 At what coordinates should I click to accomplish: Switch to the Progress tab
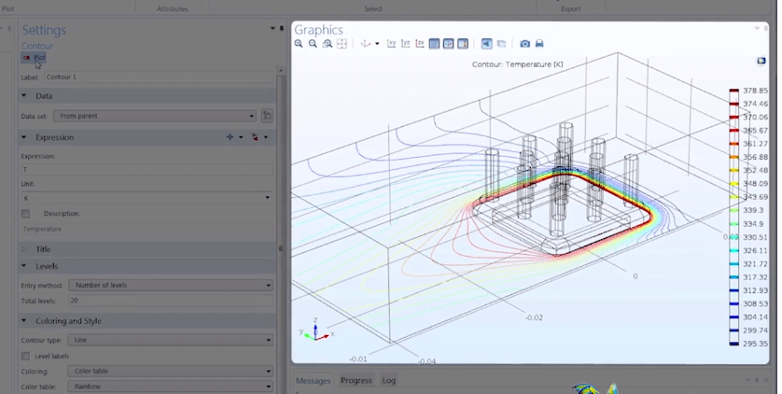356,381
